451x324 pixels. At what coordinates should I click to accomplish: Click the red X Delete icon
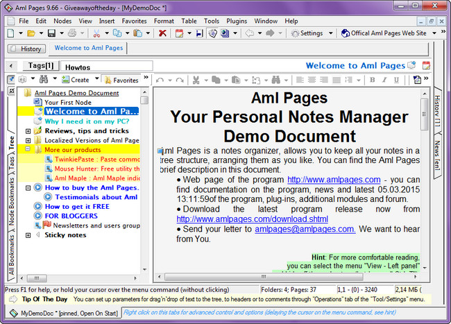pos(162,33)
